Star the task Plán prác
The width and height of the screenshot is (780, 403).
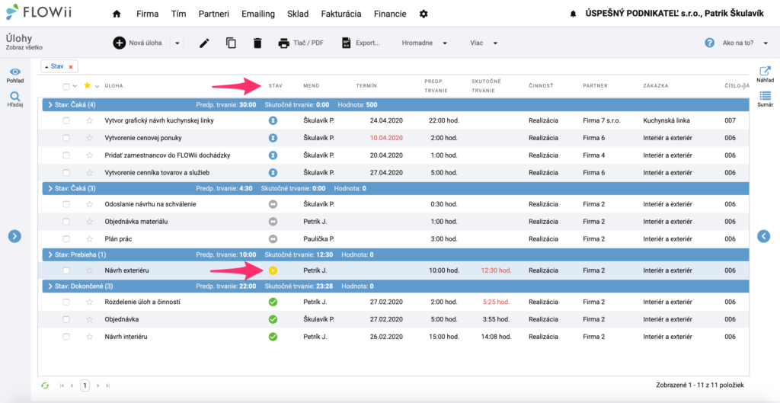pyautogui.click(x=90, y=238)
